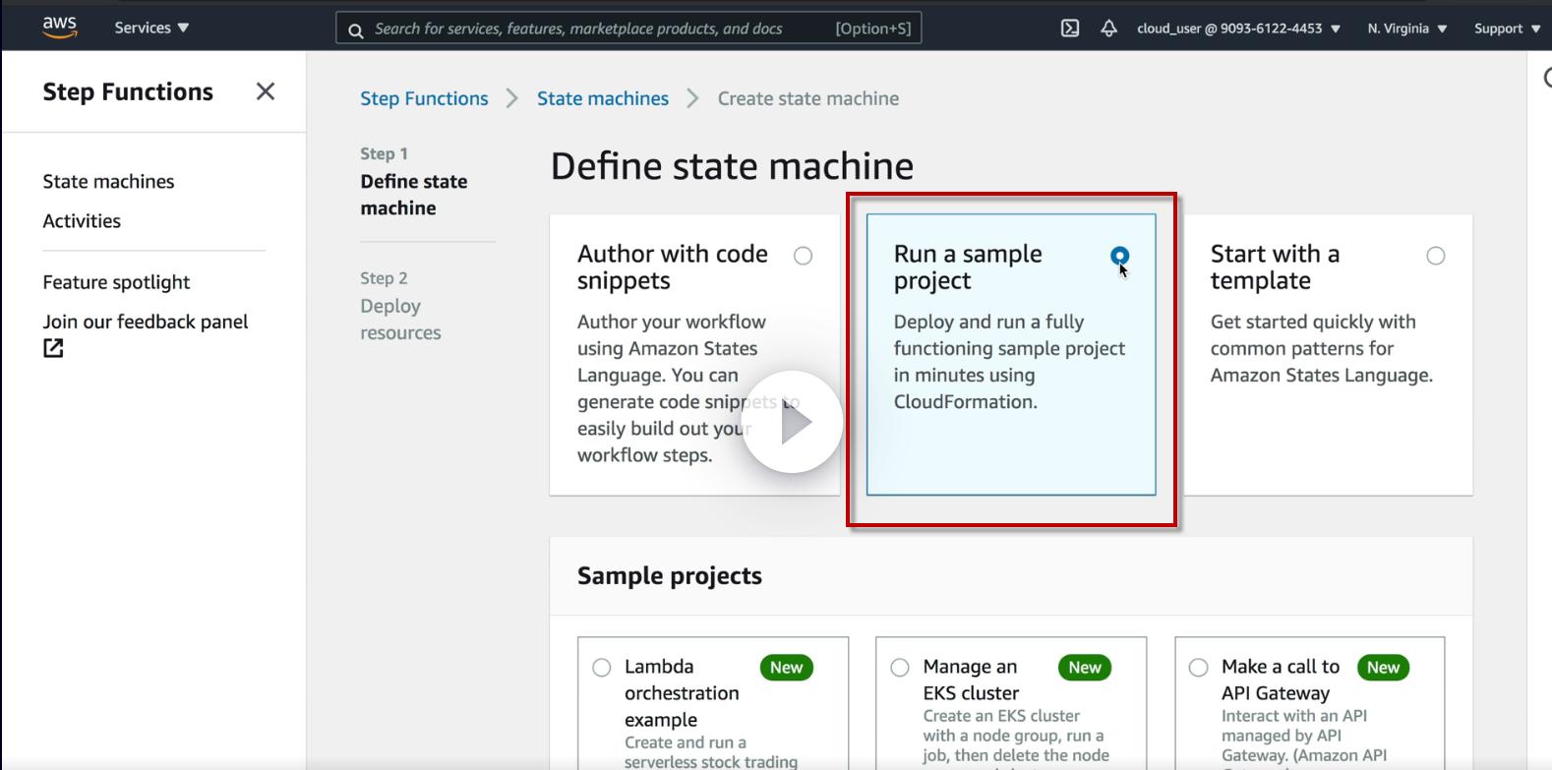The width and height of the screenshot is (1552, 770).
Task: Select the Run a sample project radio
Action: (1119, 256)
